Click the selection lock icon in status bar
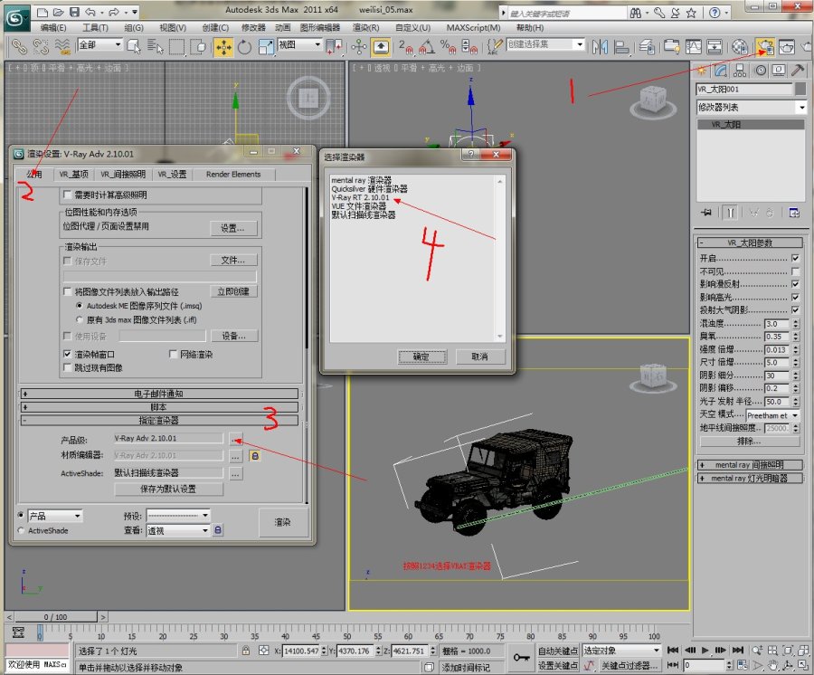The height and width of the screenshot is (675, 814). tap(246, 651)
